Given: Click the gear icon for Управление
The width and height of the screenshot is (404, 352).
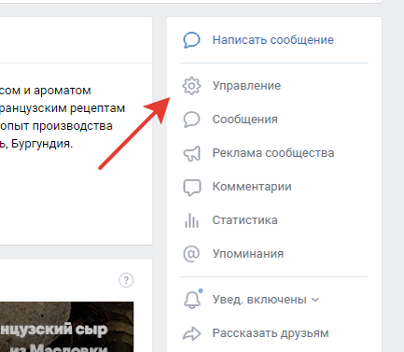Looking at the screenshot, I should (191, 86).
